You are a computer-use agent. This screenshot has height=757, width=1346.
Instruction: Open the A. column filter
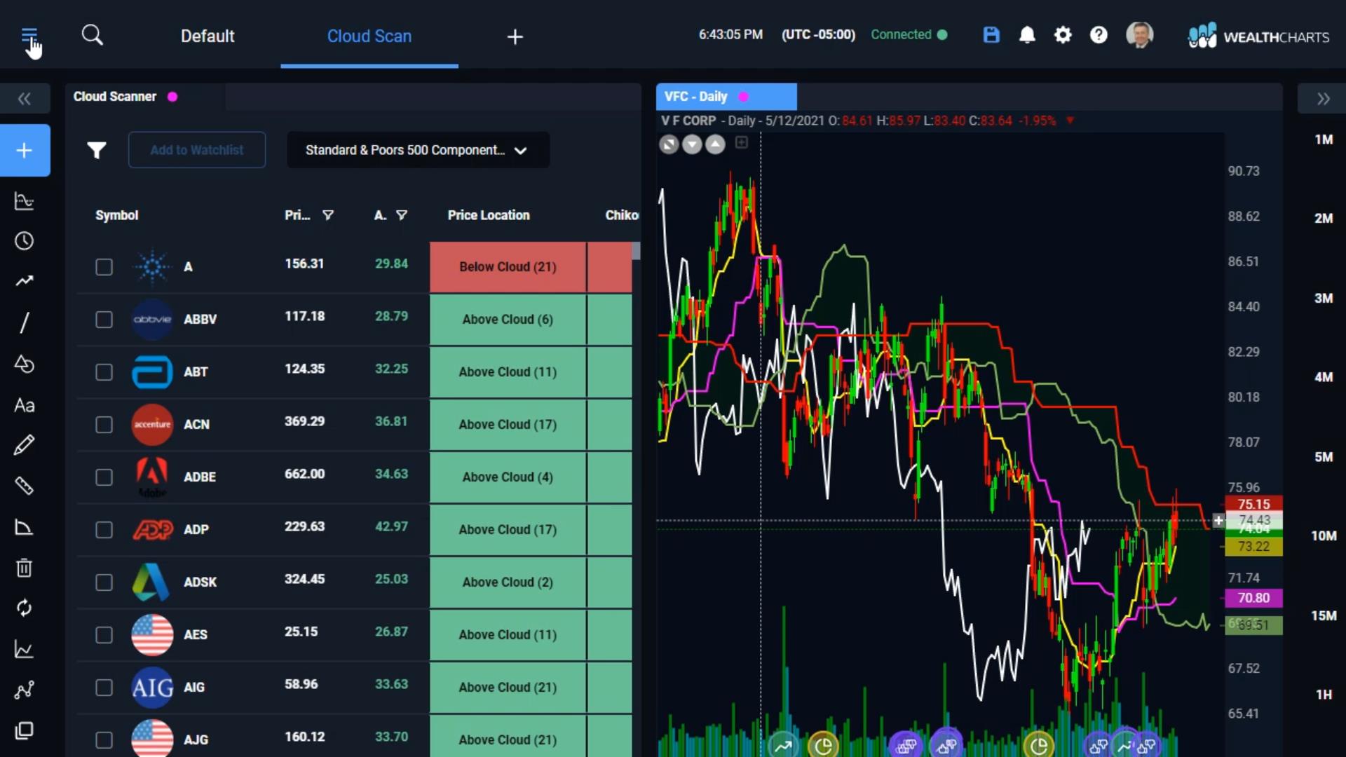401,215
